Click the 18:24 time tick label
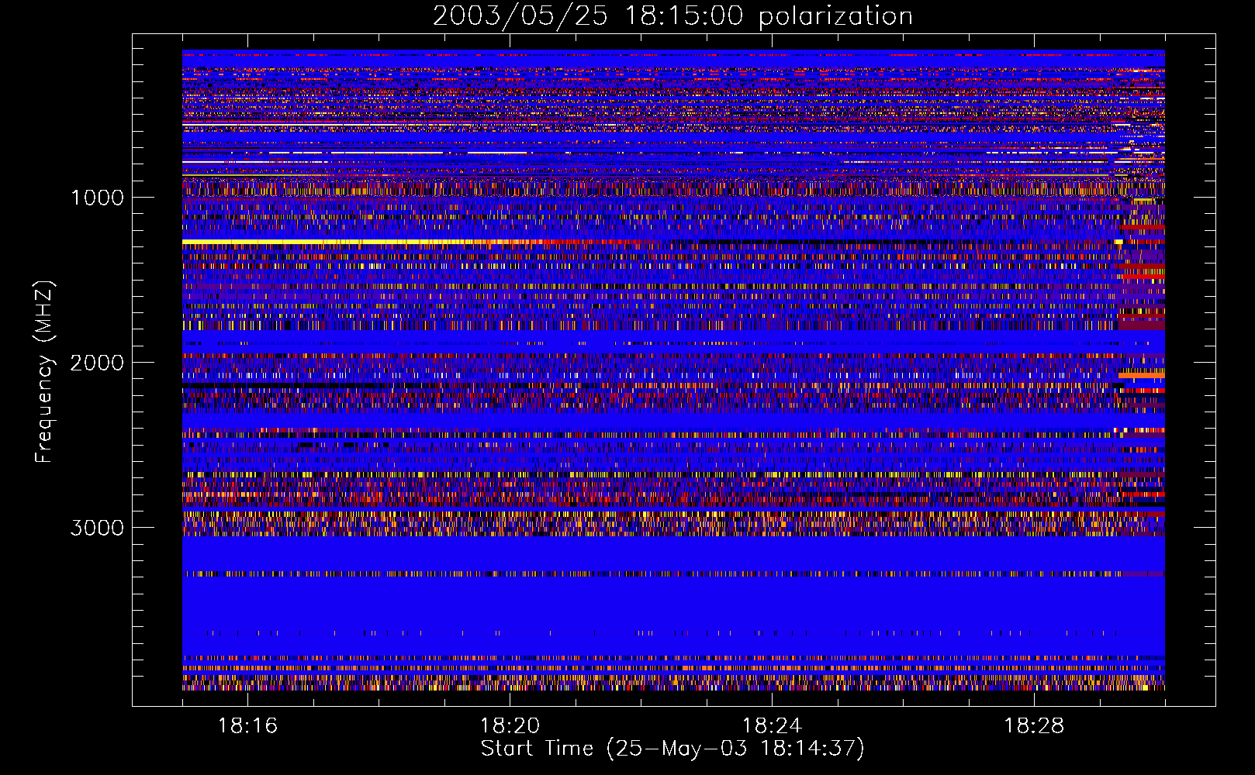 tap(772, 726)
